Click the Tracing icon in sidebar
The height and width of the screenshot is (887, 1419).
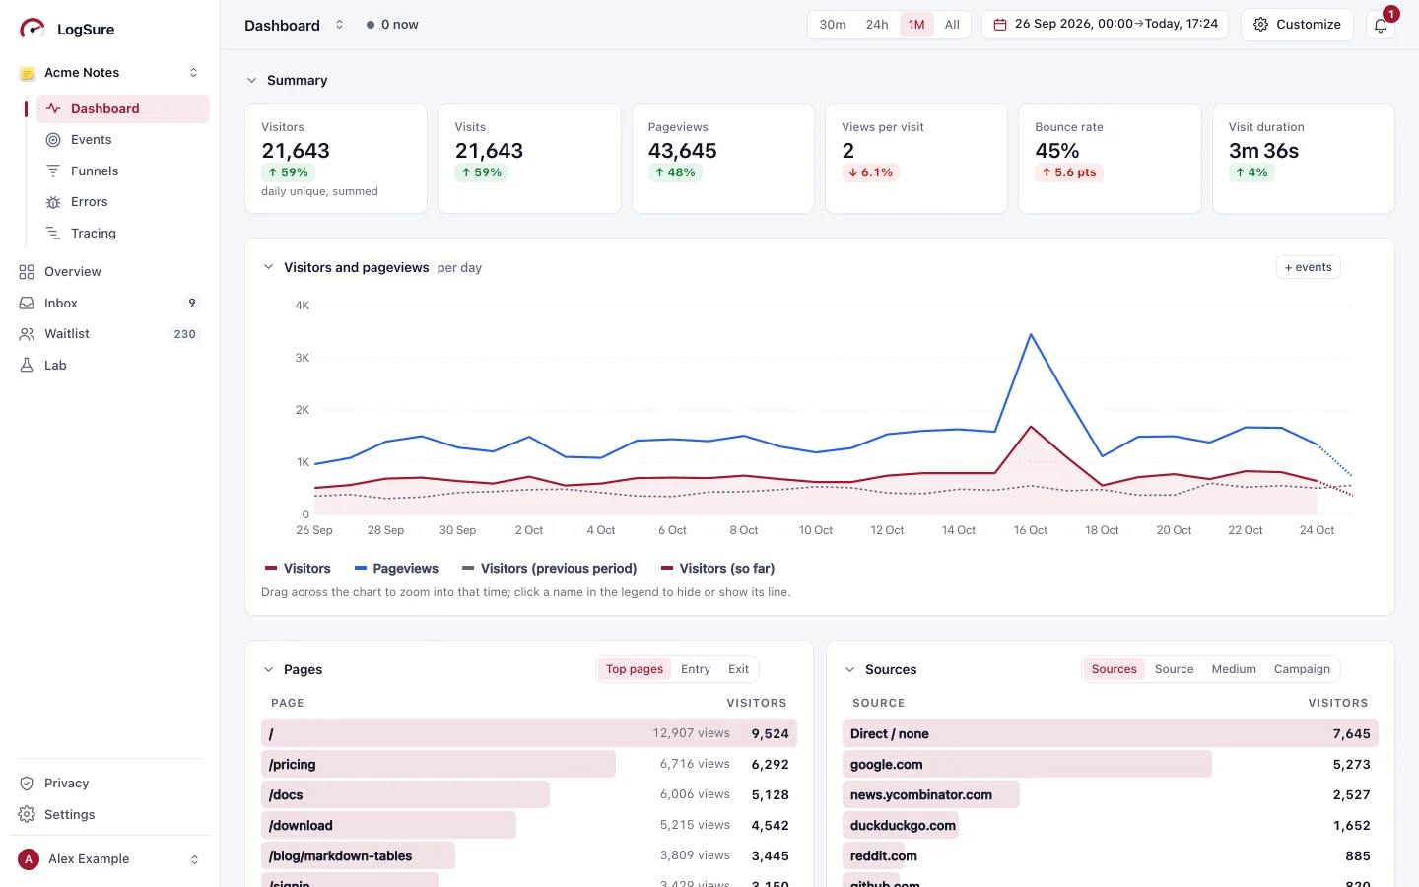point(53,234)
